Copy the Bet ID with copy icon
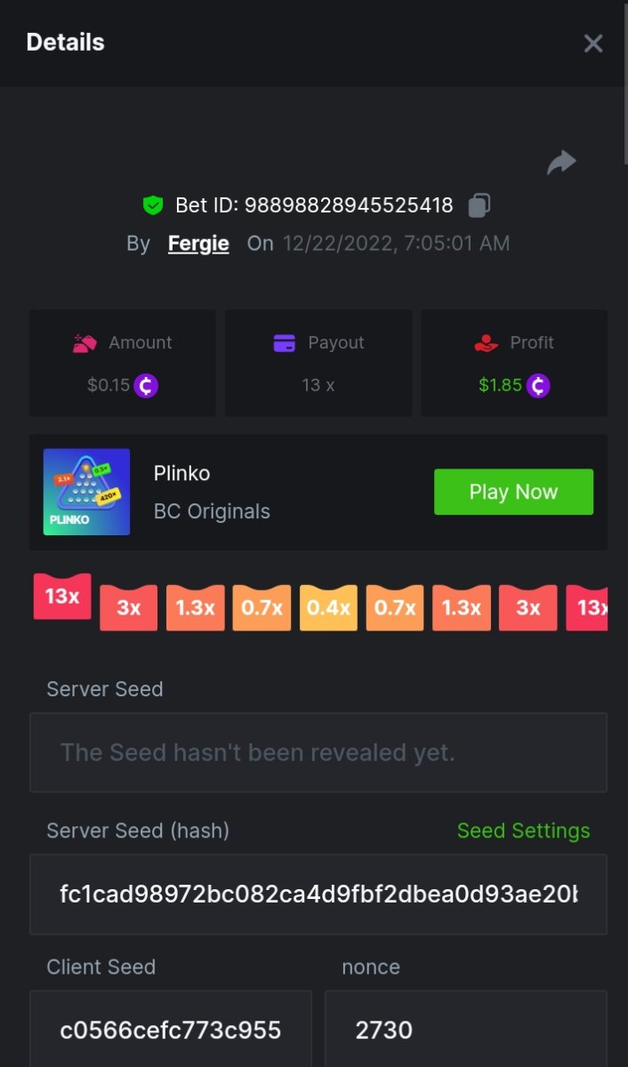This screenshot has width=628, height=1067. click(x=479, y=205)
